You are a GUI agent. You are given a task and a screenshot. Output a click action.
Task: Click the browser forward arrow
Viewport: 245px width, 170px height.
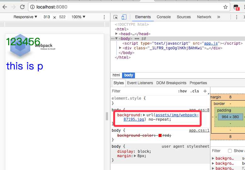point(14,7)
